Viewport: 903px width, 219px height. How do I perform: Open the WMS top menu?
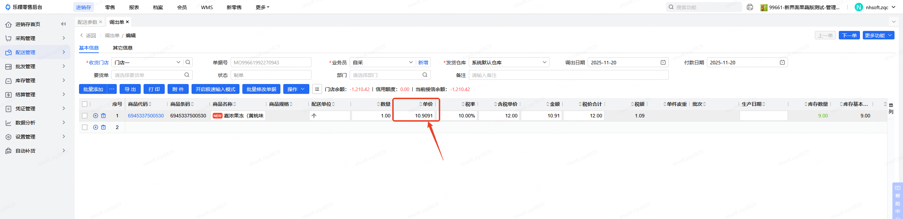click(207, 7)
